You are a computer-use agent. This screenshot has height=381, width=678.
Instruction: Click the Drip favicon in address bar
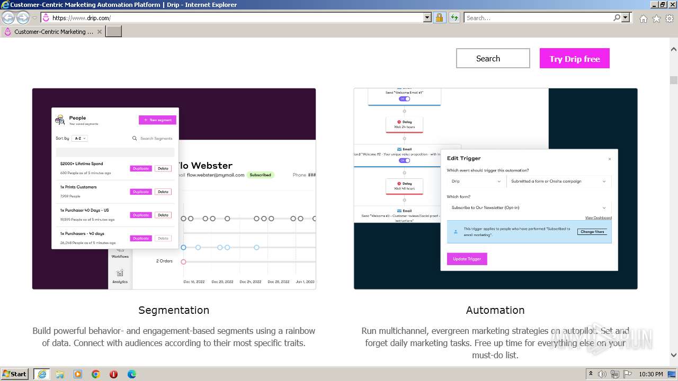(x=46, y=18)
